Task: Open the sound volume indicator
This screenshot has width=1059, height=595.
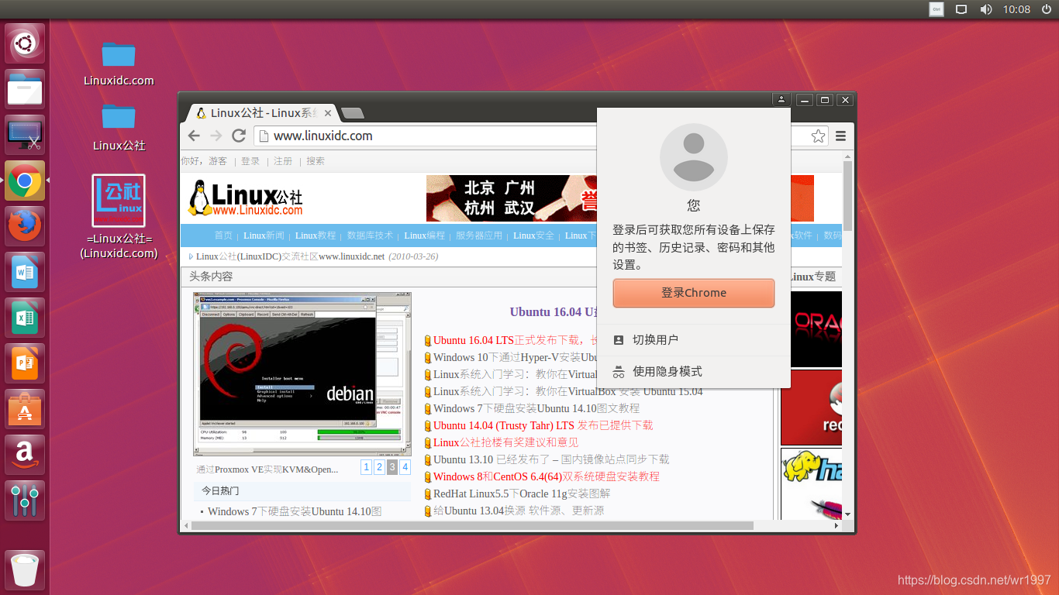Action: (x=986, y=9)
